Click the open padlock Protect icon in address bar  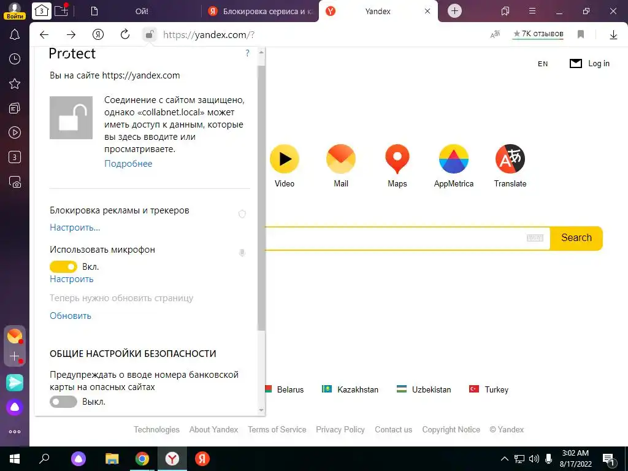[x=150, y=35]
